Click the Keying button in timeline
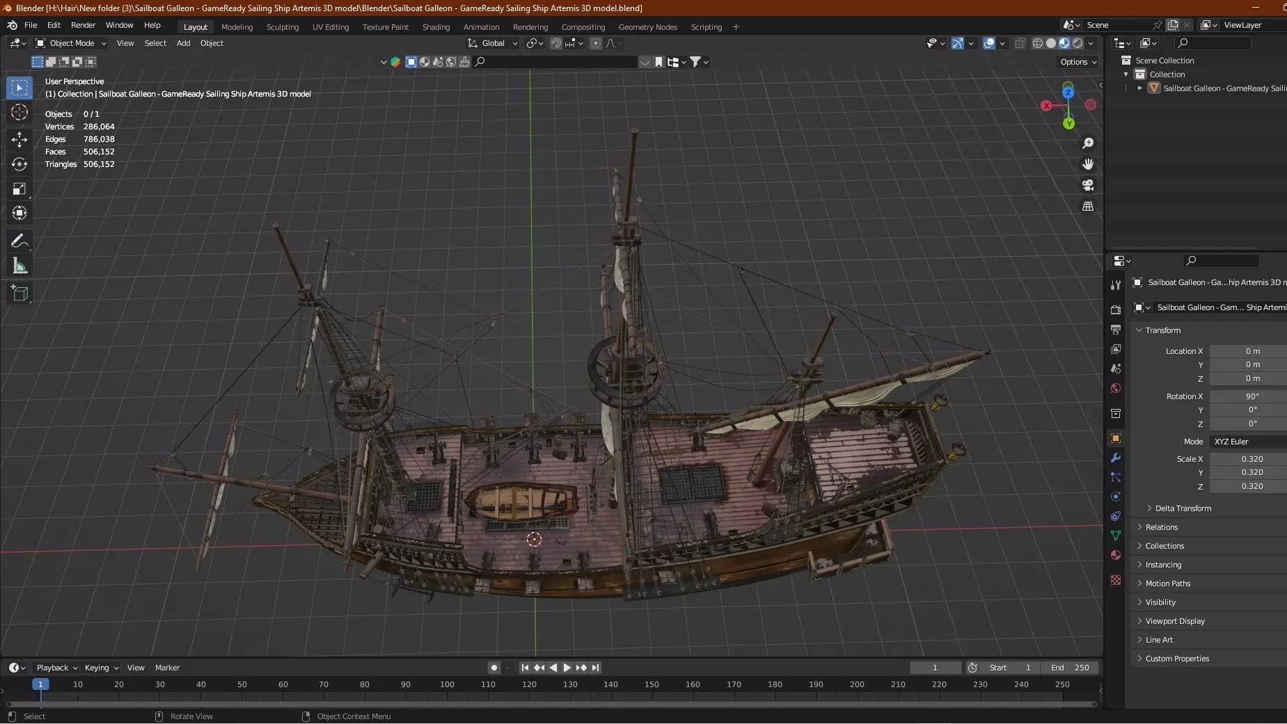 (102, 668)
